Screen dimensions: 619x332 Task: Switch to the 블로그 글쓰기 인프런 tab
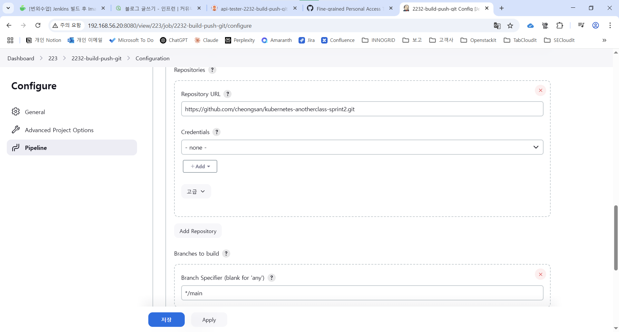[x=158, y=9]
